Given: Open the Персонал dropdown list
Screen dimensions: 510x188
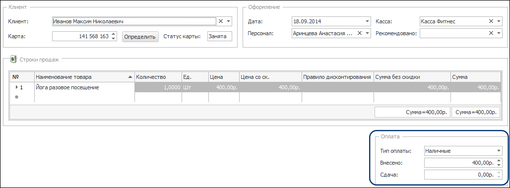Looking at the screenshot, I should pyautogui.click(x=368, y=33).
